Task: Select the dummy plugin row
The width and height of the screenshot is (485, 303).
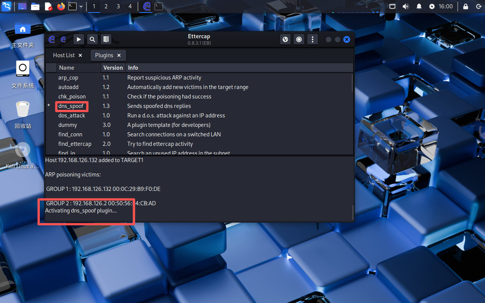Action: 199,125
